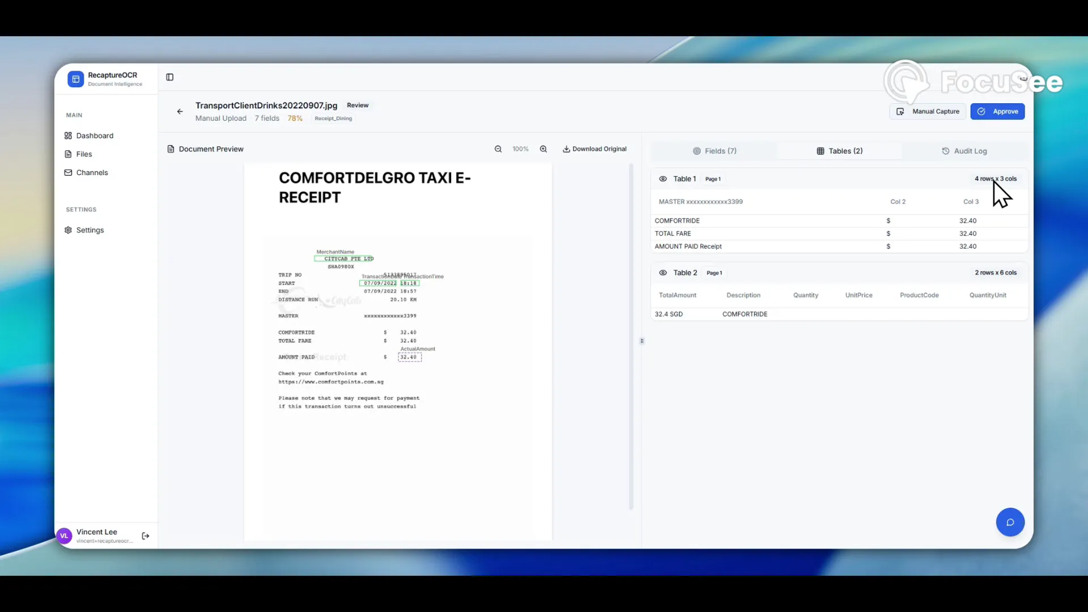Image resolution: width=1088 pixels, height=612 pixels.
Task: Download the original document
Action: coord(594,149)
